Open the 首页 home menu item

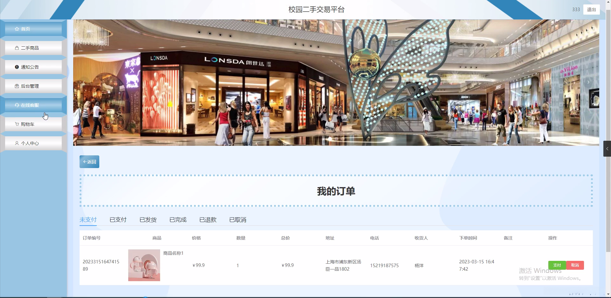pyautogui.click(x=33, y=29)
